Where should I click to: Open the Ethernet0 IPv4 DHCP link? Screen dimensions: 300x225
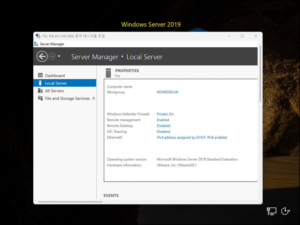pyautogui.click(x=192, y=137)
